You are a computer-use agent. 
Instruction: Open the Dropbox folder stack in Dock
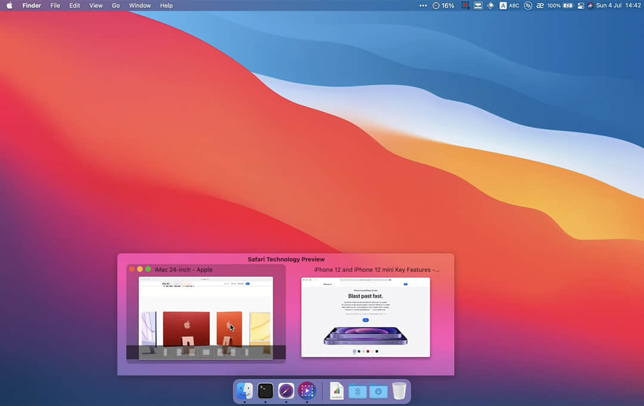(357, 391)
